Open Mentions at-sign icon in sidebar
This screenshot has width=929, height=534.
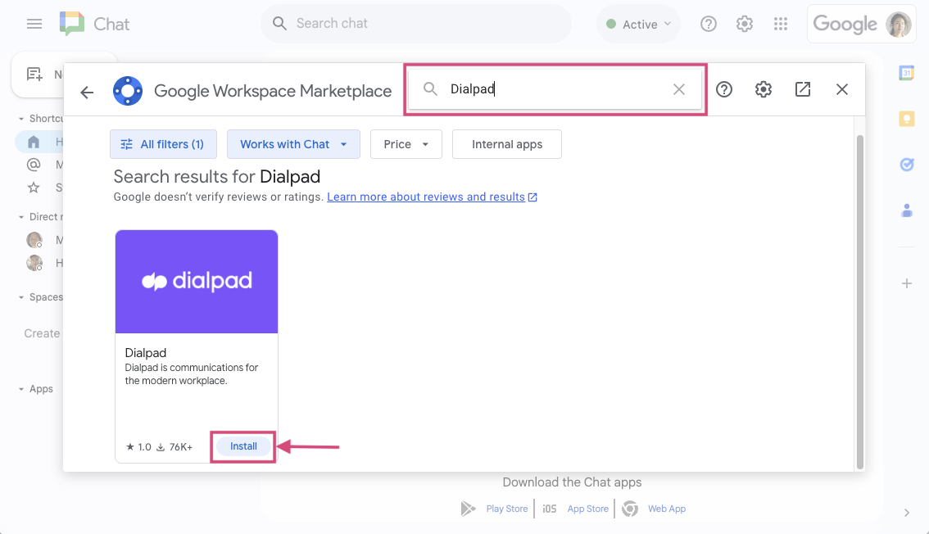[34, 165]
